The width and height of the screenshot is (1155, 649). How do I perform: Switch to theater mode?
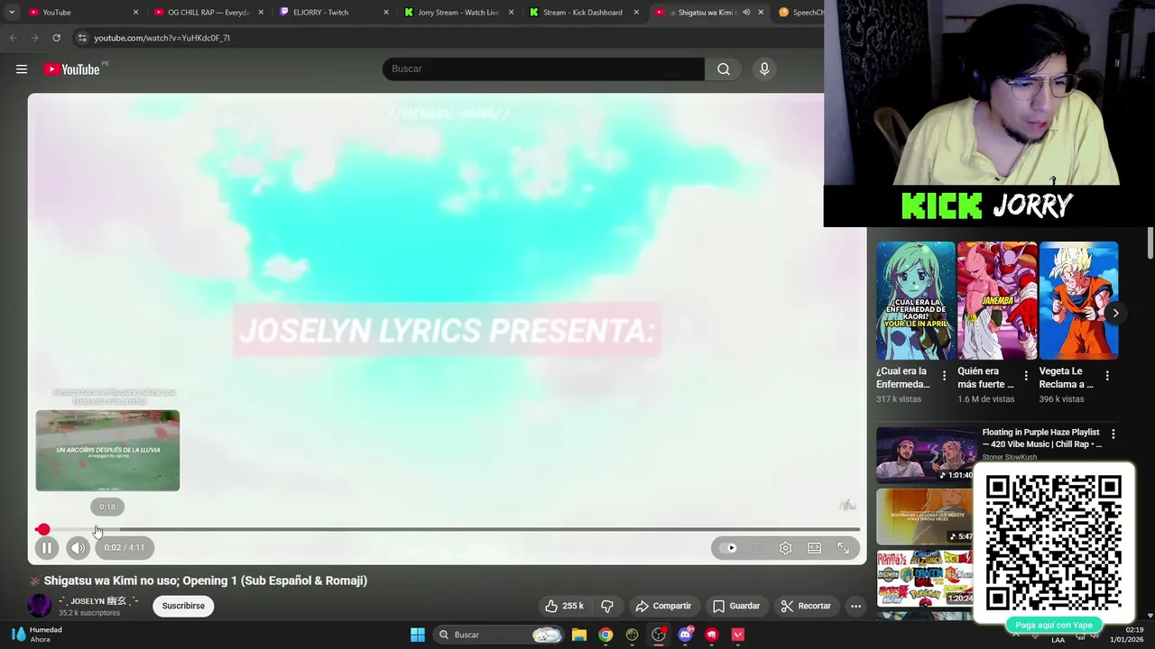[815, 548]
